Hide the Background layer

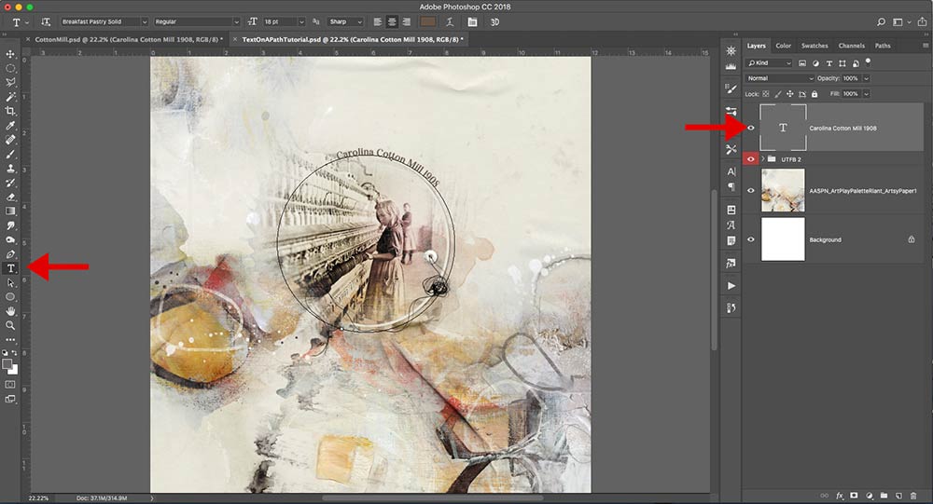(x=750, y=239)
